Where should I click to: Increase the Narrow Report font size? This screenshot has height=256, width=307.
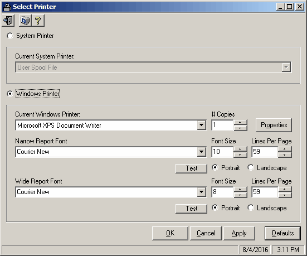240,149
